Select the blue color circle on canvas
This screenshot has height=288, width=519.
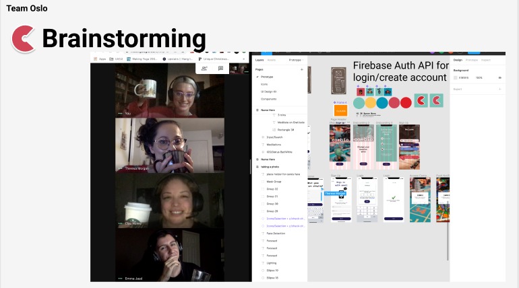[382, 103]
